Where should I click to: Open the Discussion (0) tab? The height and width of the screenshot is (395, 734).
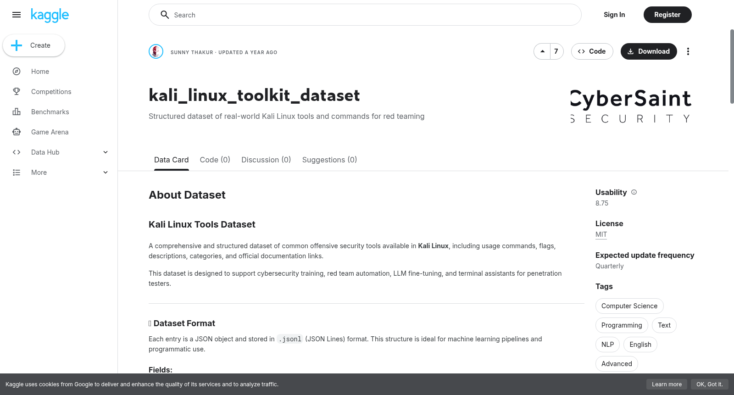(x=266, y=160)
